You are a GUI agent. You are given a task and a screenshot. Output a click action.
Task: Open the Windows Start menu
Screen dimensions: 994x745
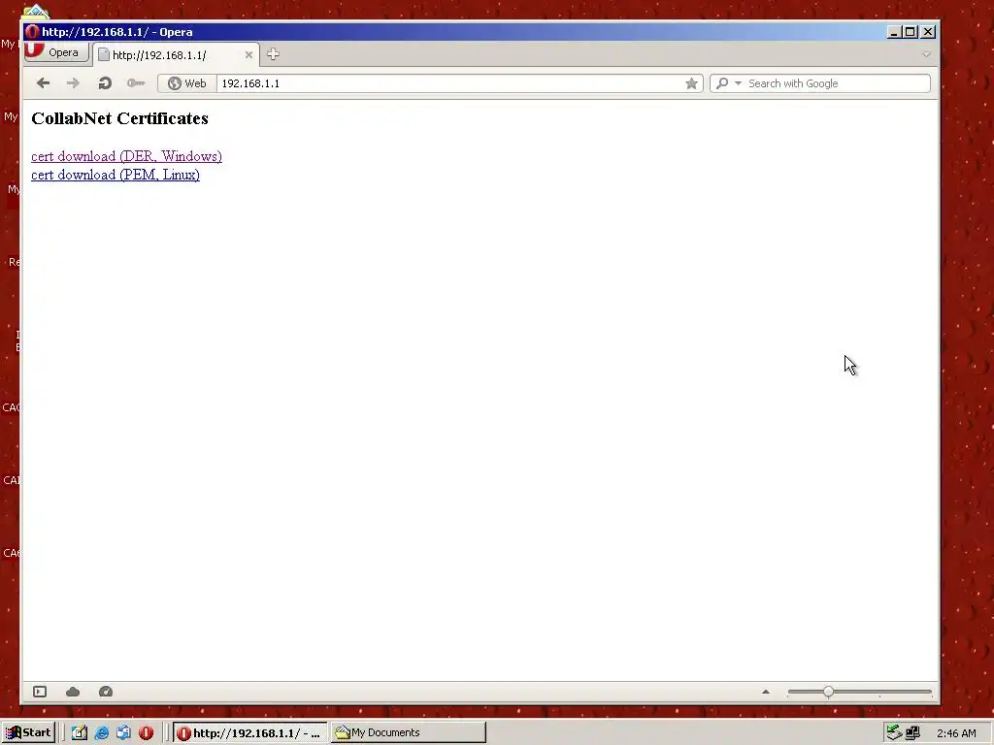tap(28, 732)
